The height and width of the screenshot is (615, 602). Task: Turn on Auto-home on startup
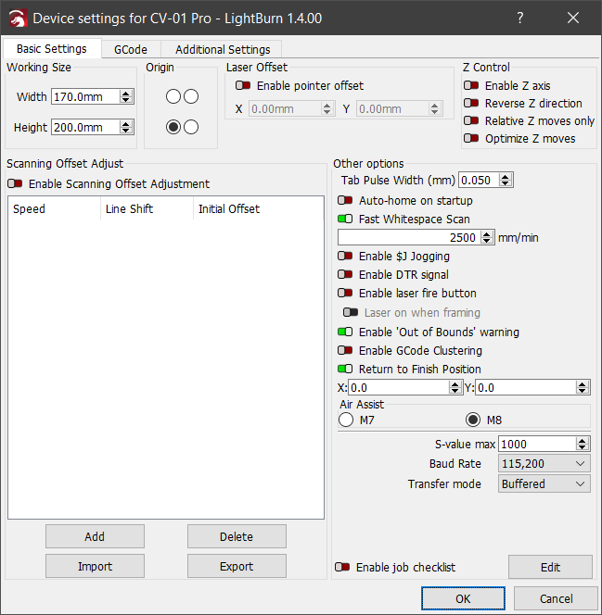(x=345, y=200)
